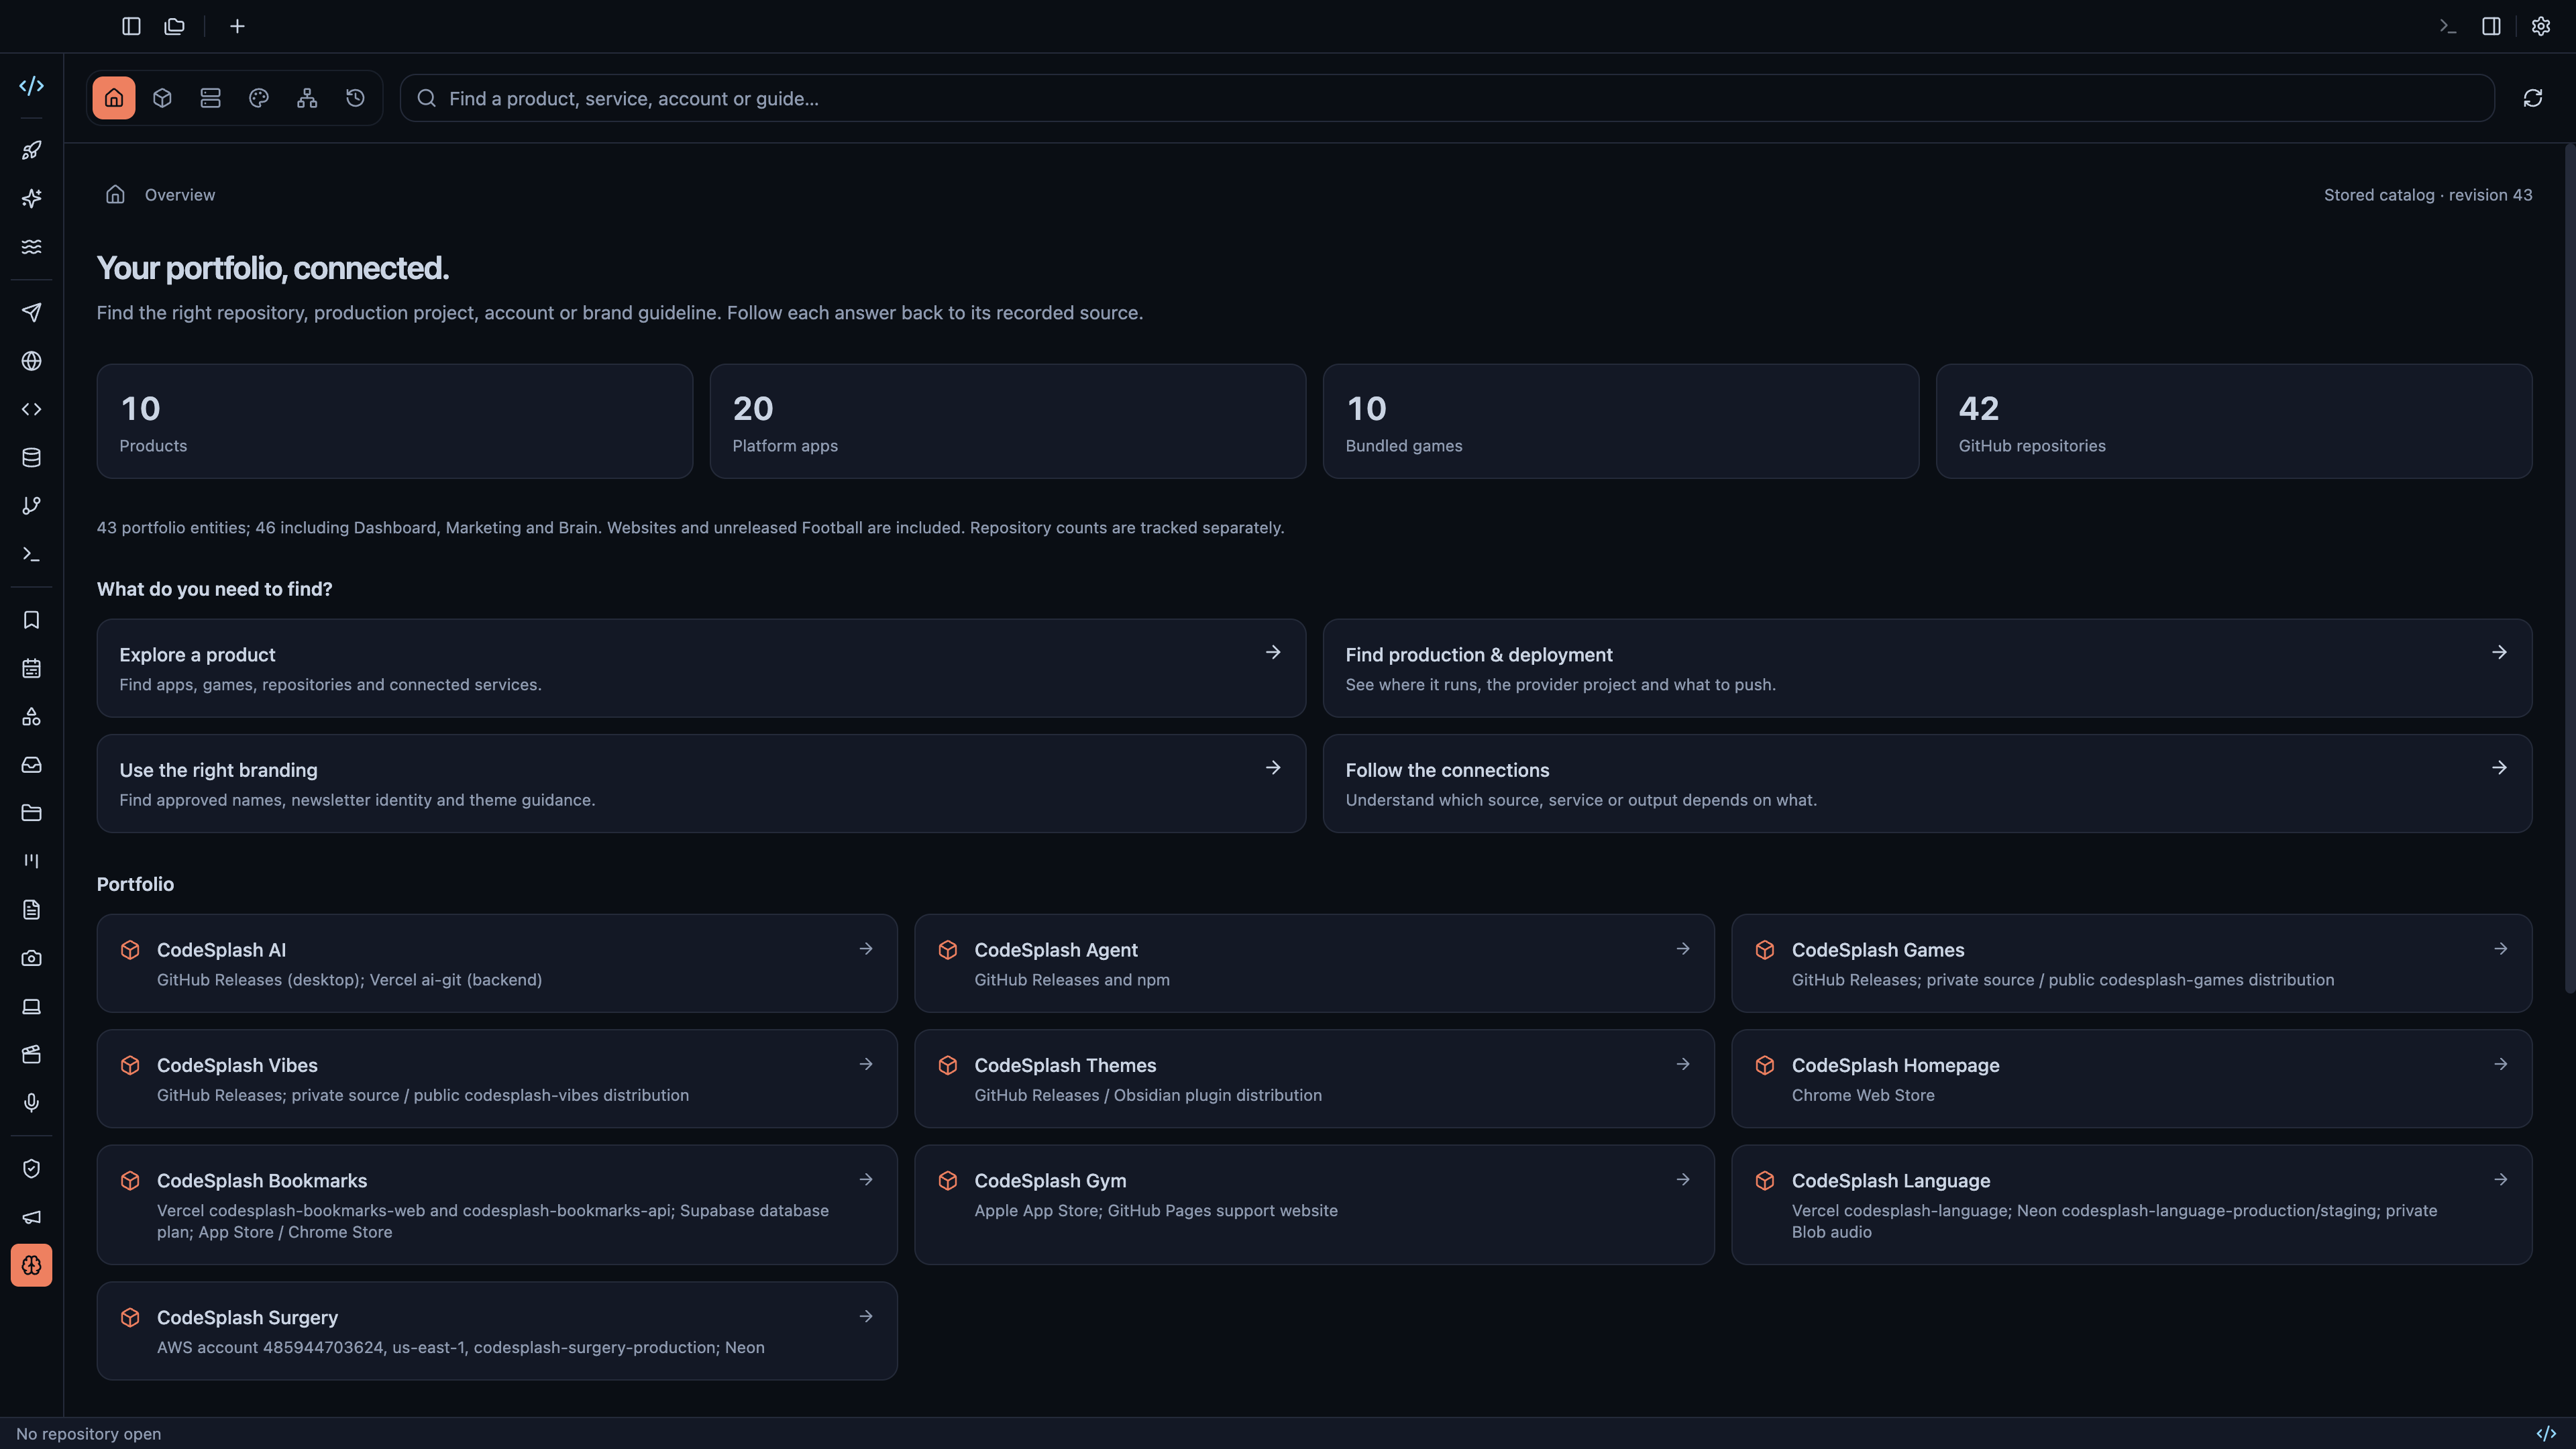The height and width of the screenshot is (1449, 2576).
Task: Open the paper plane icon in sidebar
Action: click(31, 312)
